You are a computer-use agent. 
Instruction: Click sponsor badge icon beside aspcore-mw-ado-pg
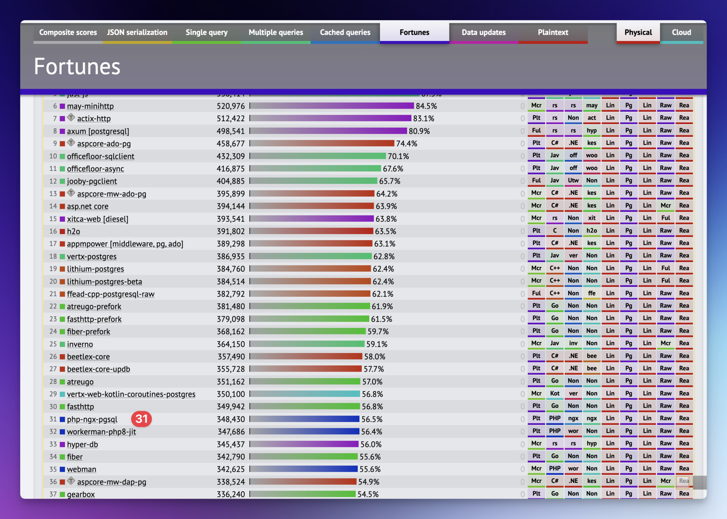point(71,192)
